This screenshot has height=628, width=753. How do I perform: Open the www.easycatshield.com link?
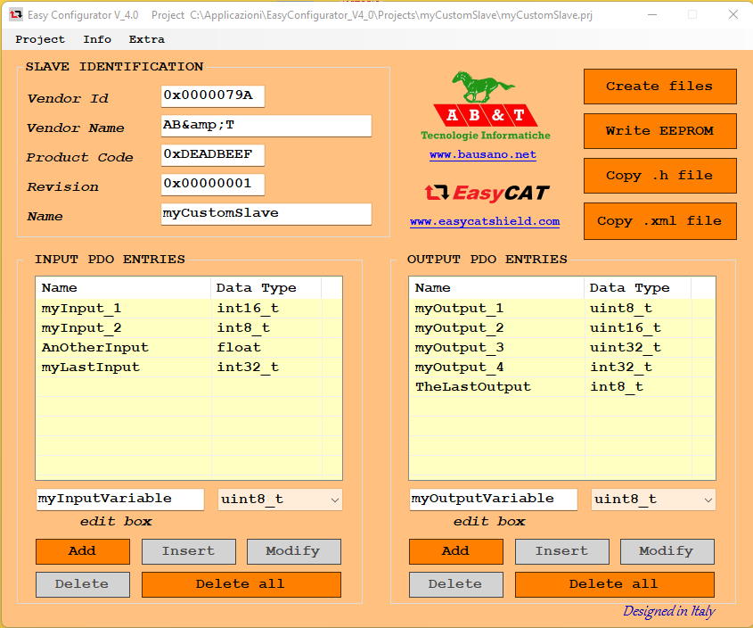[485, 221]
